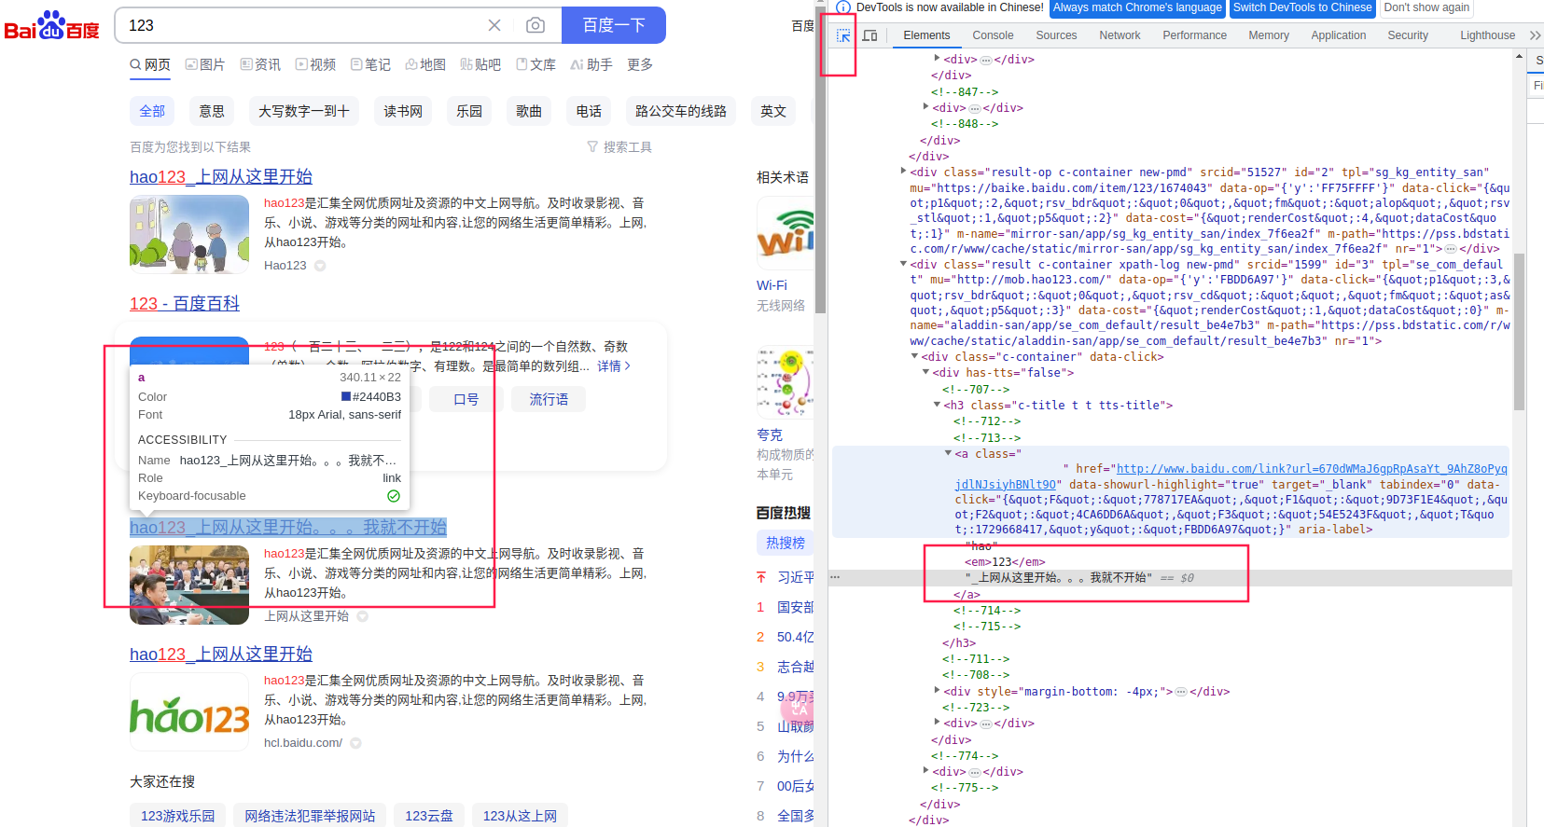
Task: Open the 网络违法犯罪举报网站 related search
Action: pyautogui.click(x=310, y=816)
